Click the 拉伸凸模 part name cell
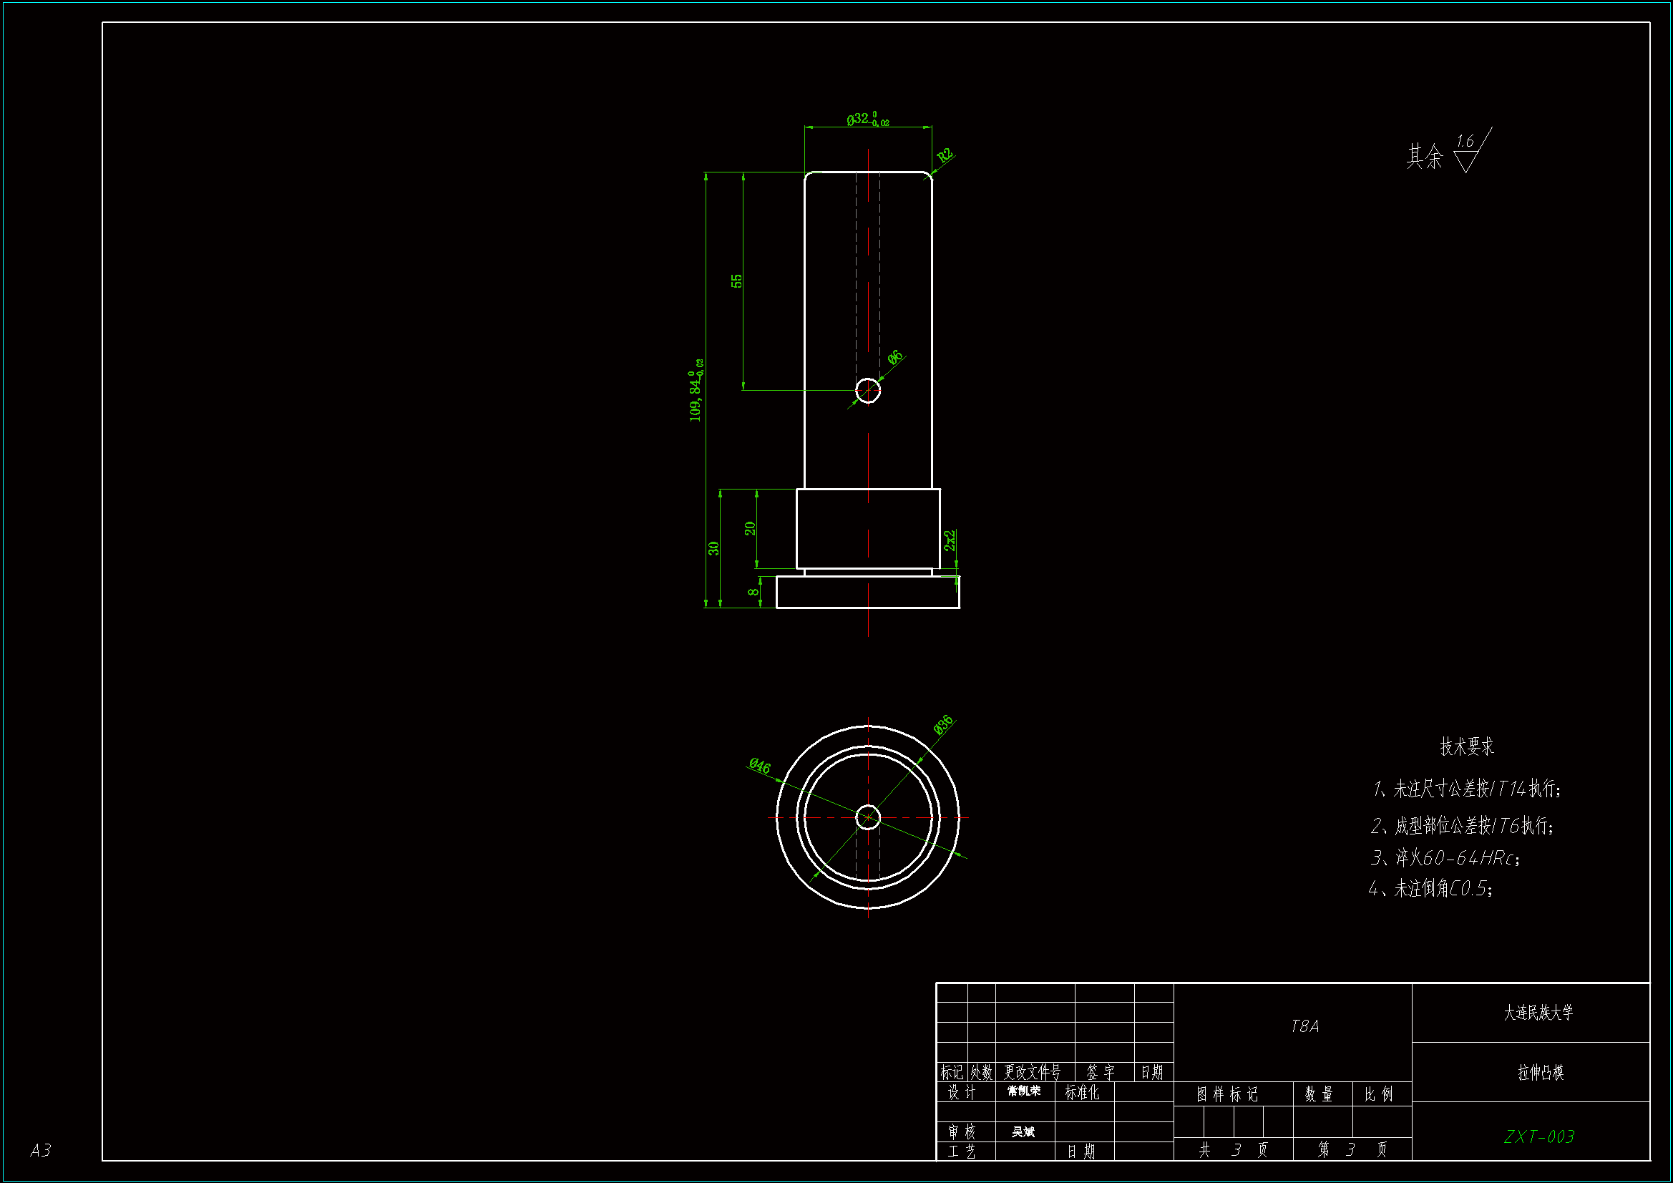The height and width of the screenshot is (1183, 1673). (1540, 1072)
